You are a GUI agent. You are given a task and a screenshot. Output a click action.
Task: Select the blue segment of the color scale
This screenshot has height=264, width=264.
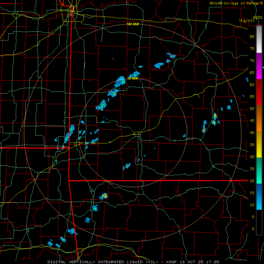259,197
